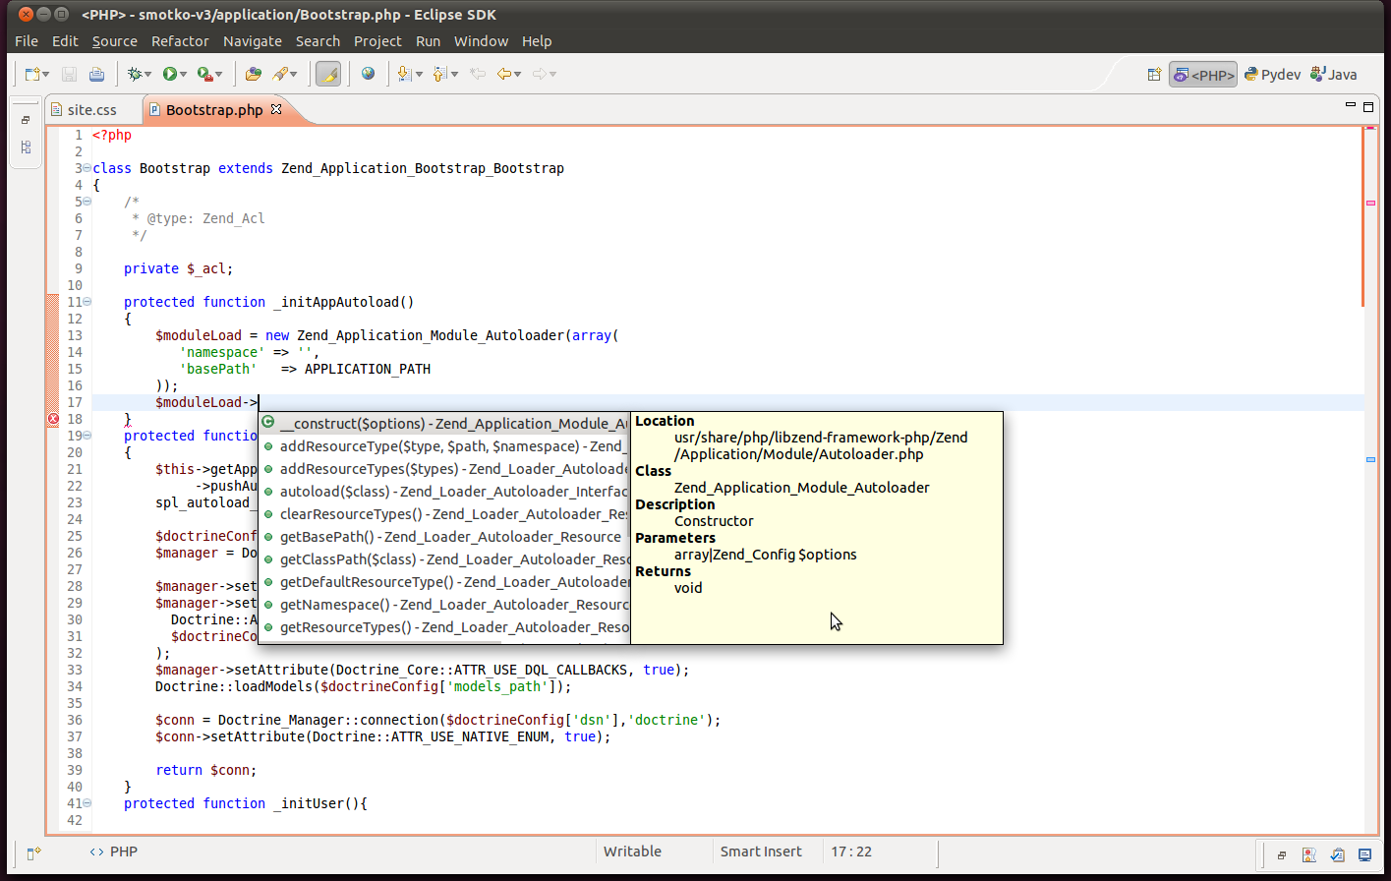The height and width of the screenshot is (881, 1391).
Task: Click the Print toolbar icon
Action: [96, 74]
